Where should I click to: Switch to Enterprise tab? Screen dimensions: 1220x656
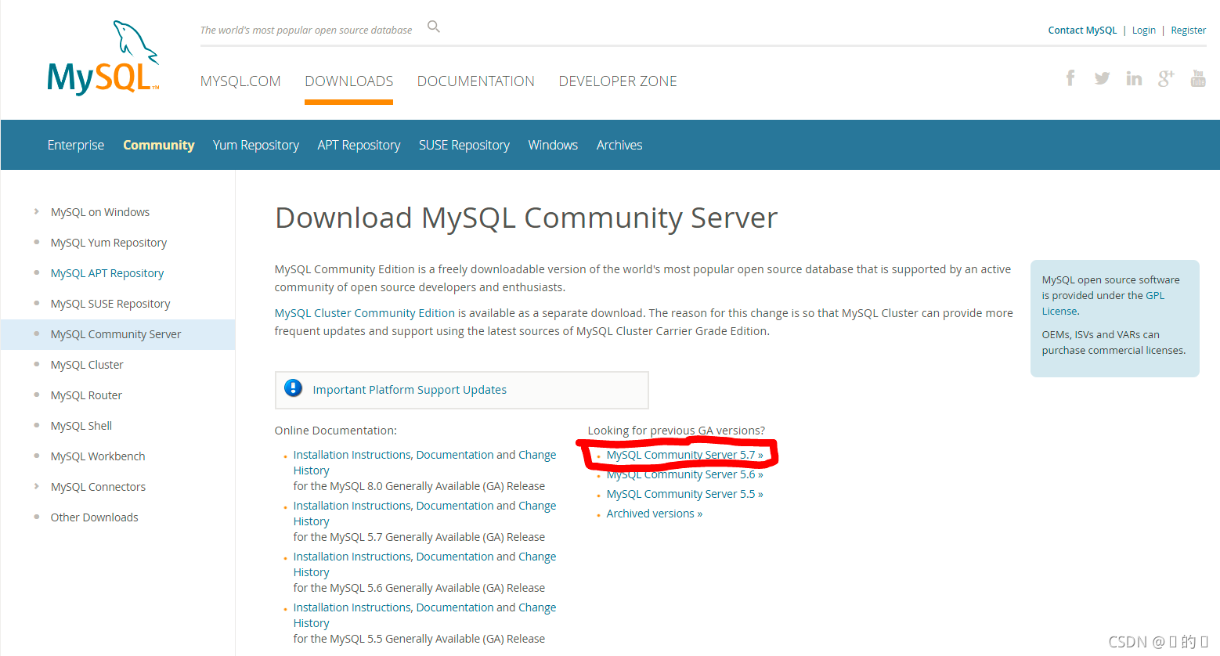click(76, 145)
